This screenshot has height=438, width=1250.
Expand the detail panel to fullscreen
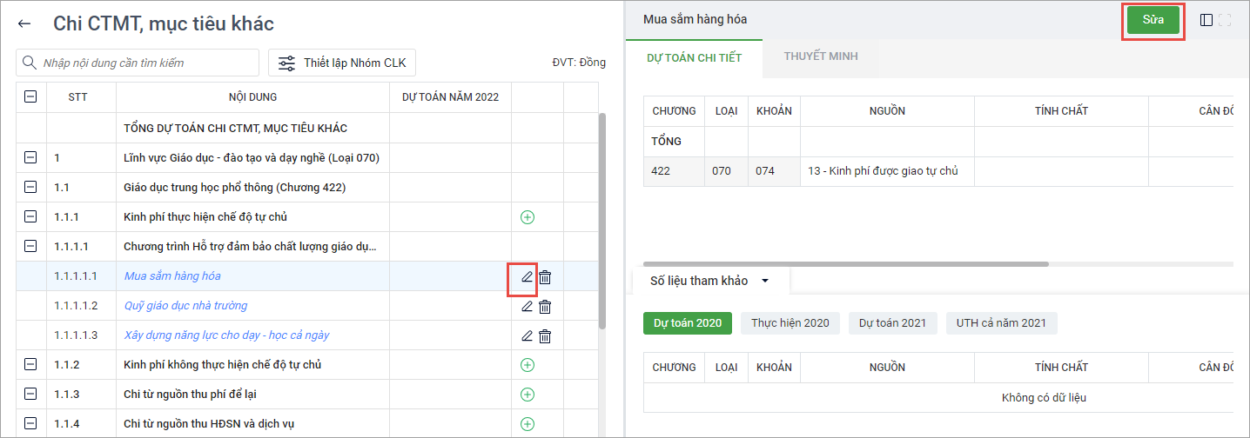(x=1225, y=20)
